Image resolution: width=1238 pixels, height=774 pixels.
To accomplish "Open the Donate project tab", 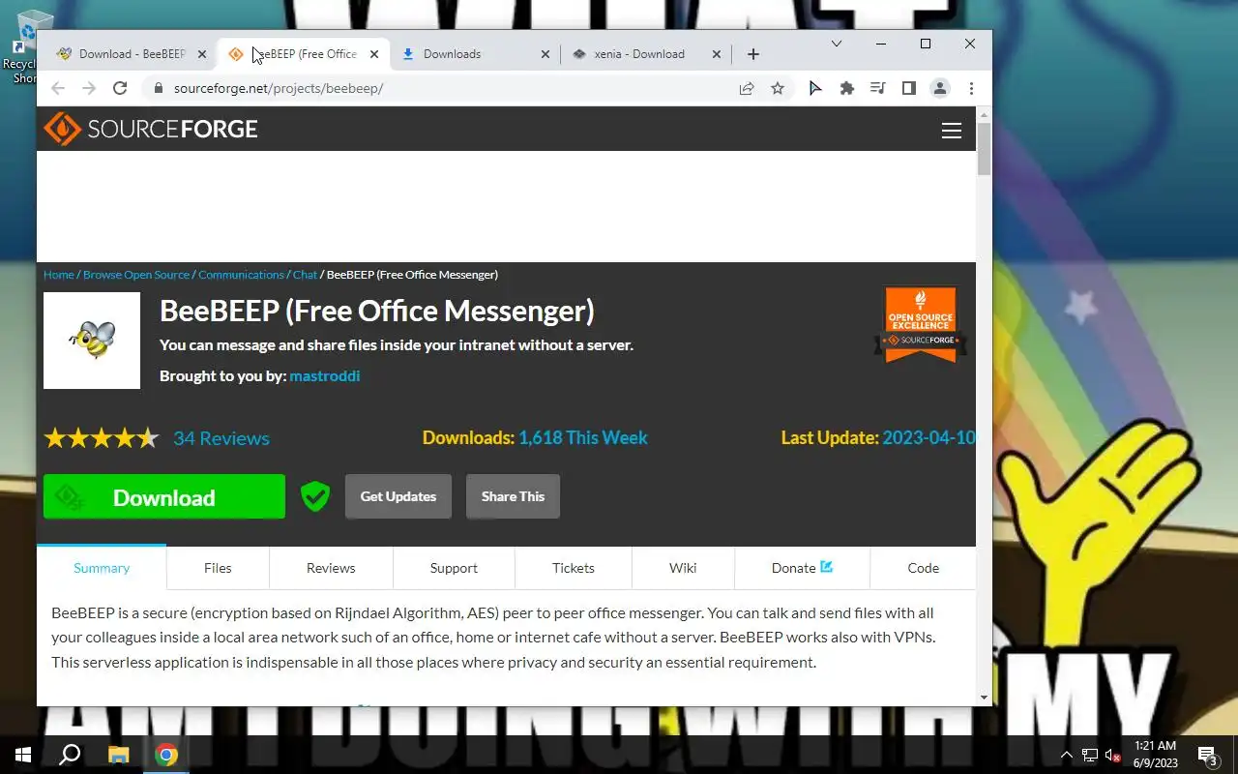I will [802, 568].
